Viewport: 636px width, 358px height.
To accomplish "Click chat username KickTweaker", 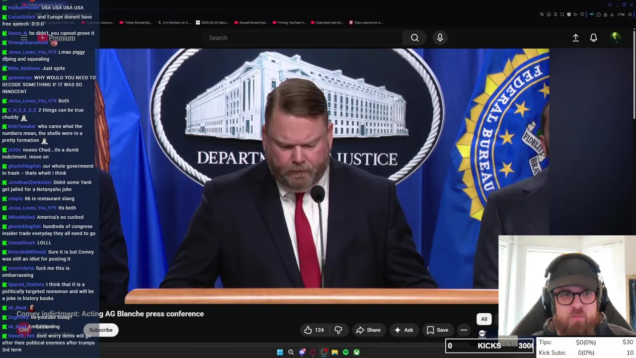I will [x=22, y=126].
